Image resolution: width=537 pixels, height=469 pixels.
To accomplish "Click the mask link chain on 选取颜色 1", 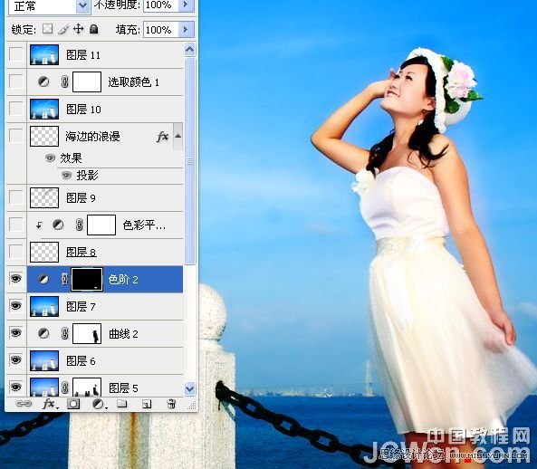I will pos(65,81).
